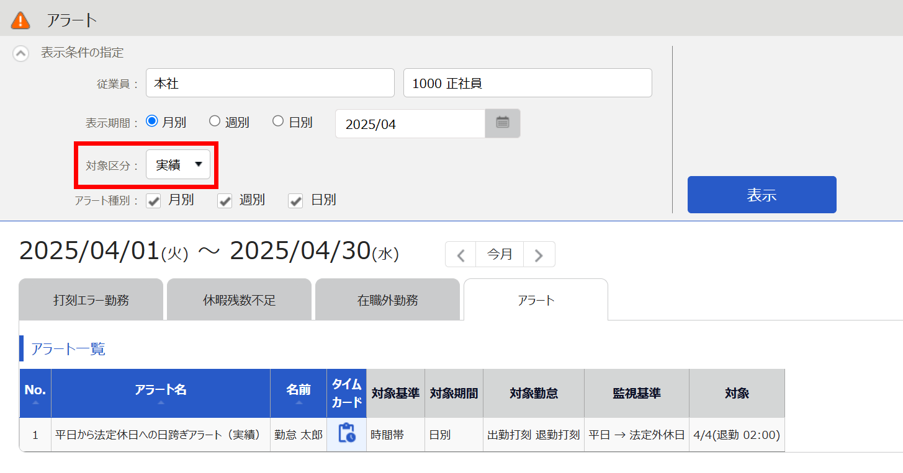Viewport: 903px width, 473px height.
Task: Click the 対象 column header
Action: tap(737, 393)
